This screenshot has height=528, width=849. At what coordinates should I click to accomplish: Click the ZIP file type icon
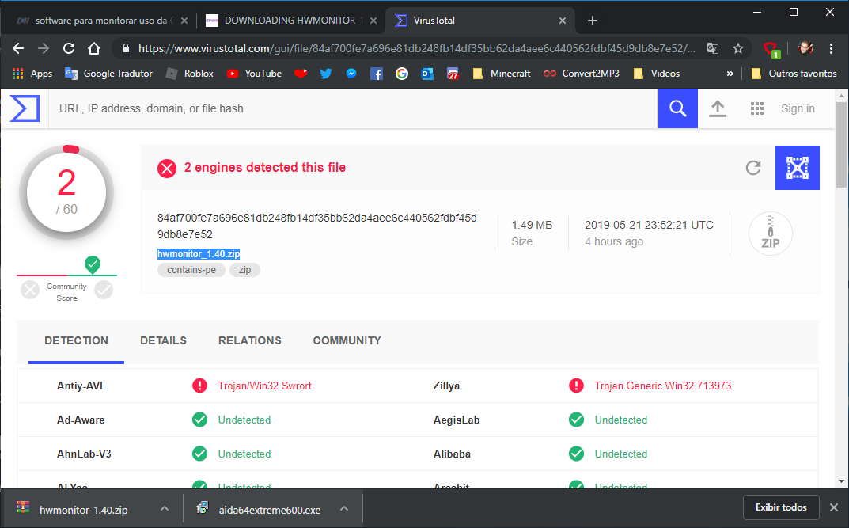click(770, 234)
